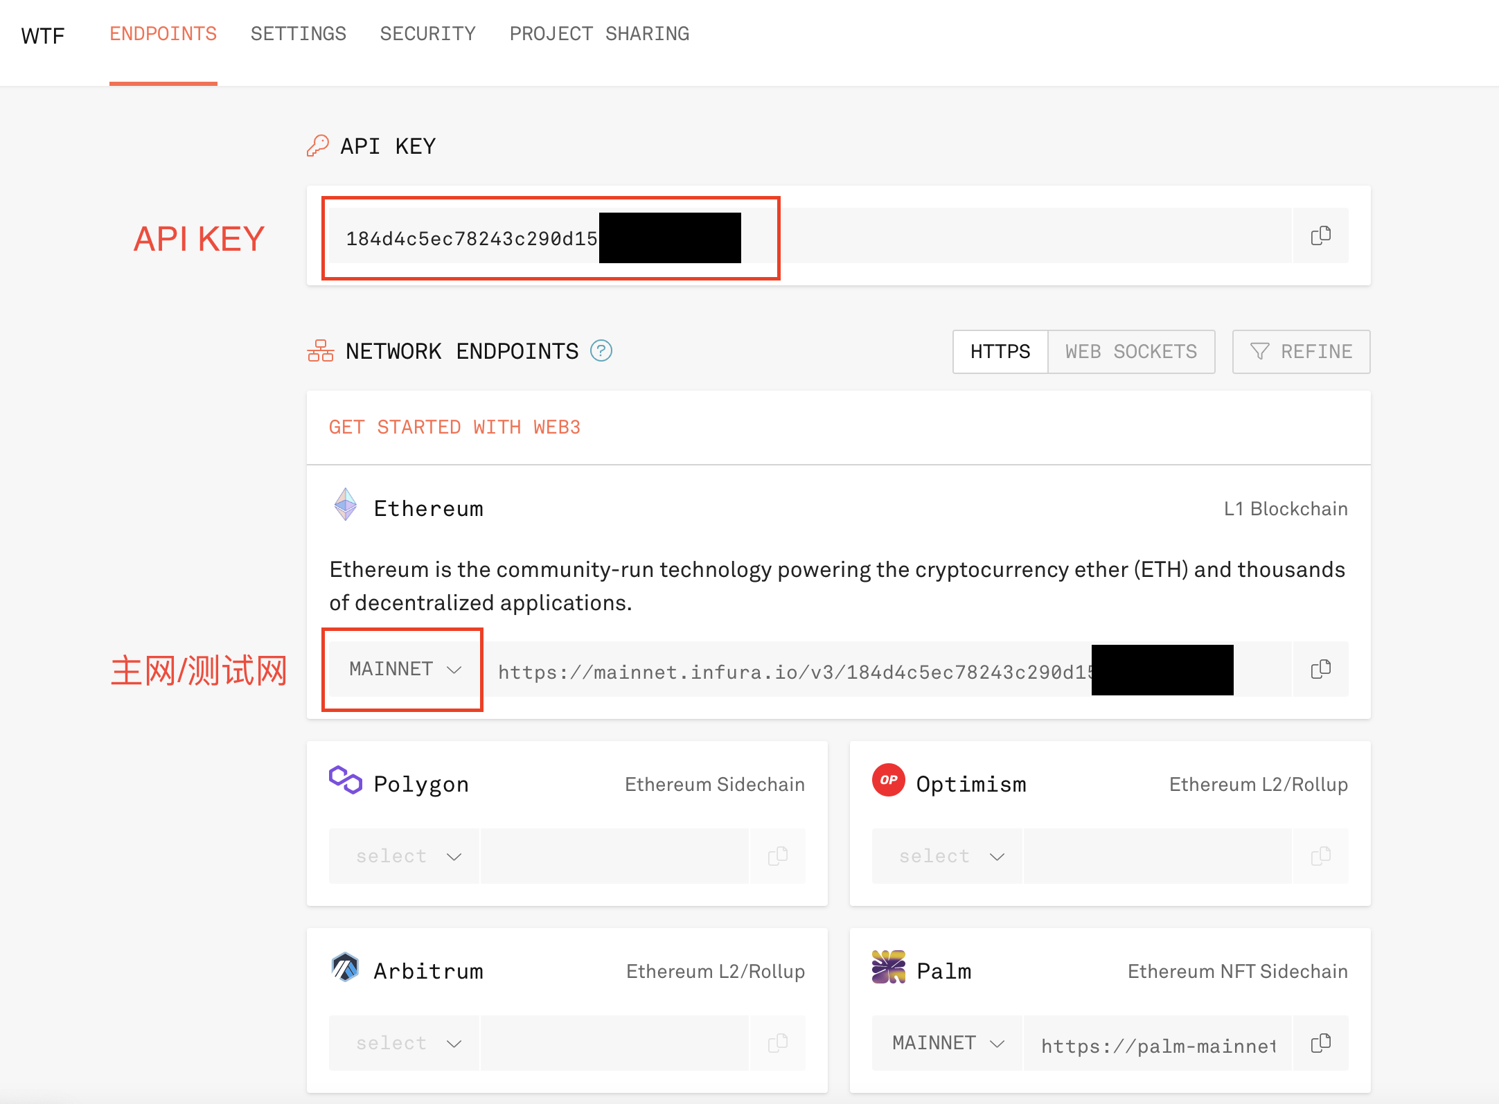Viewport: 1499px width, 1104px height.
Task: Switch endpoints view to HTTPS
Action: pos(1000,351)
